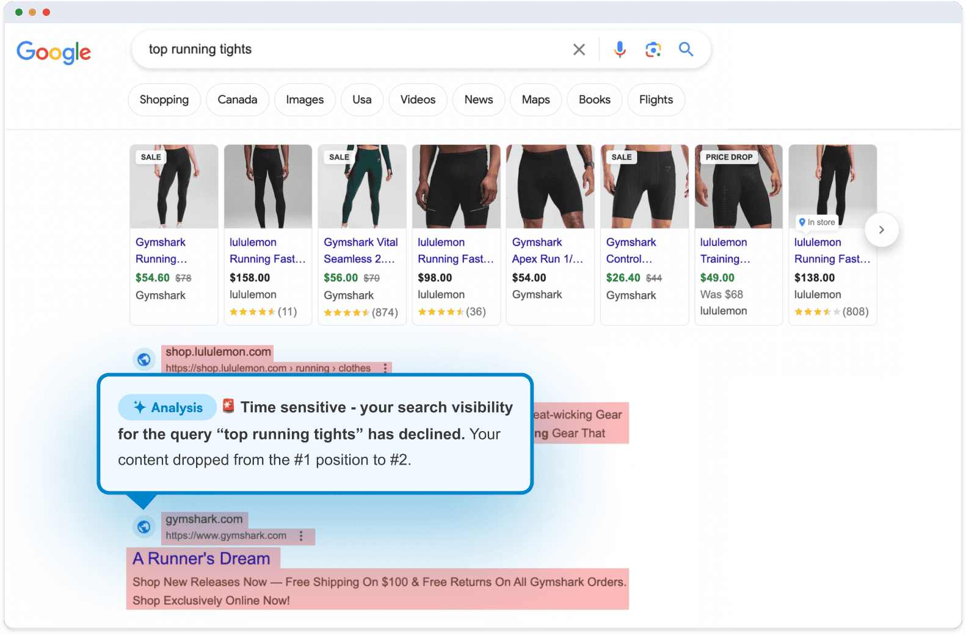The height and width of the screenshot is (635, 966).
Task: Click the $54.60 sale price
Action: pyautogui.click(x=153, y=278)
